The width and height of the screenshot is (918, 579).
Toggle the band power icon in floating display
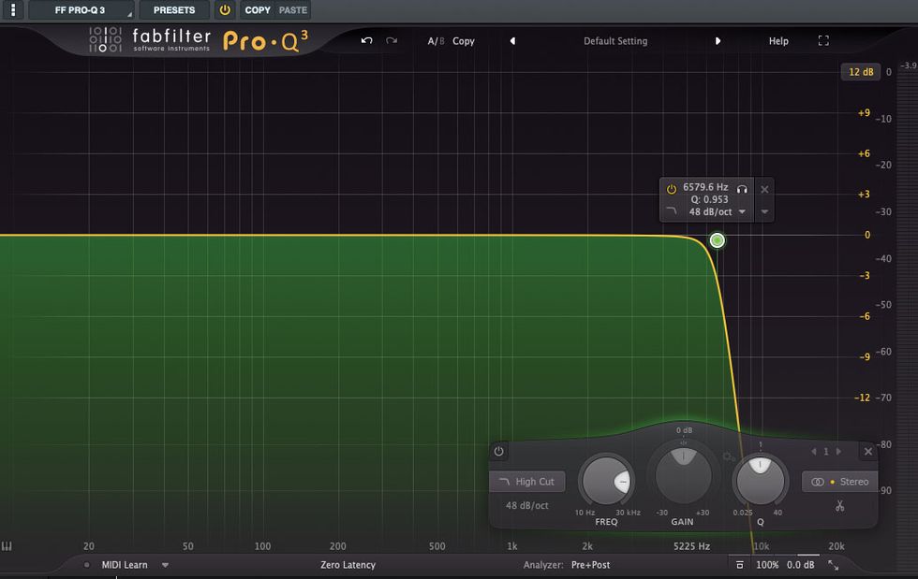[672, 189]
